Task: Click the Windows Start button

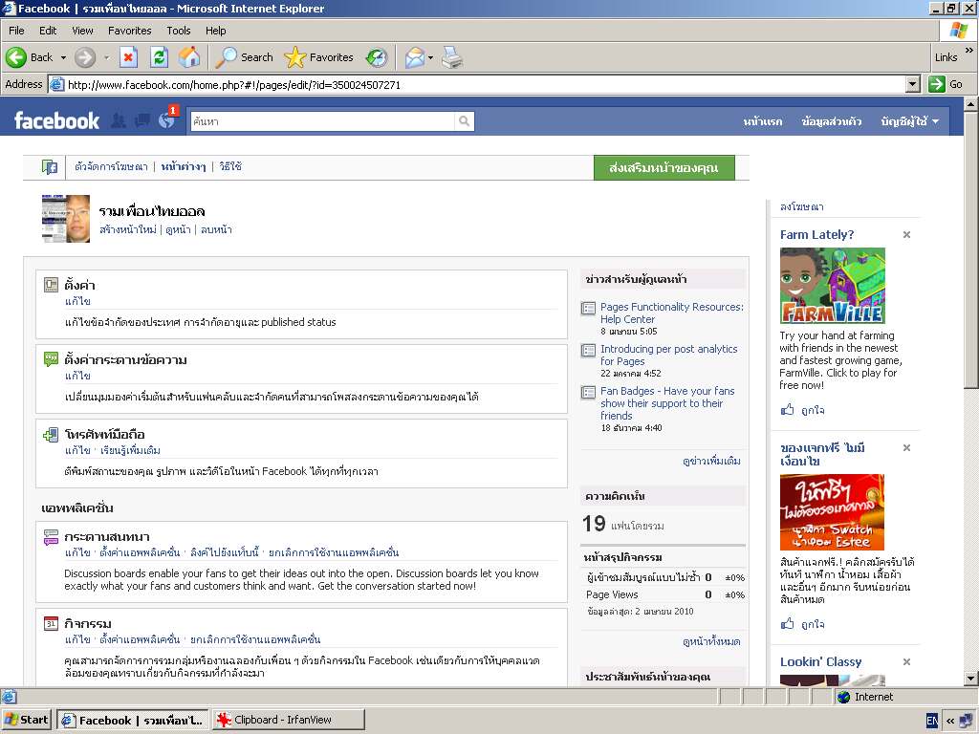Action: 27,720
